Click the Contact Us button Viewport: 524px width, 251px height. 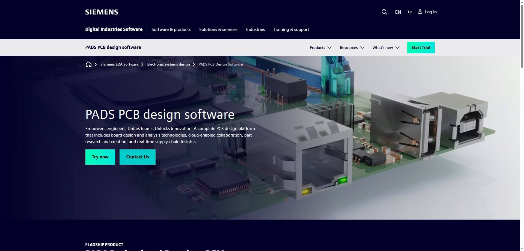pos(138,157)
